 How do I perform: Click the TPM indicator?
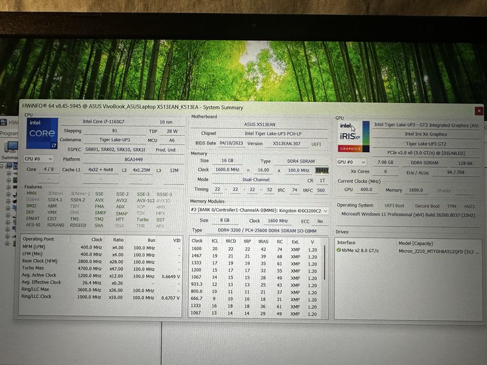(452, 206)
